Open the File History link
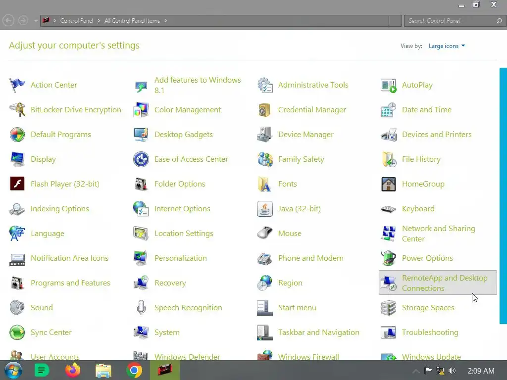The image size is (507, 380). pyautogui.click(x=421, y=159)
